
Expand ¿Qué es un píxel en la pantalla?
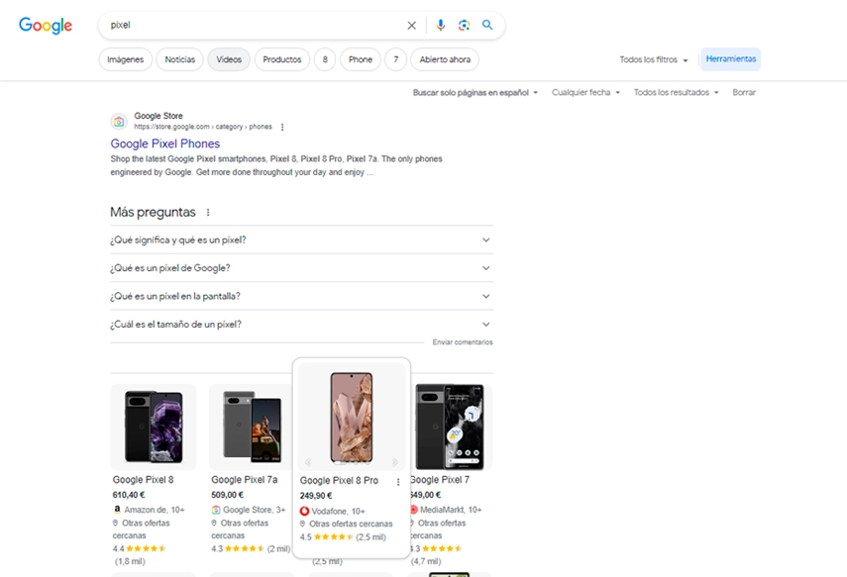(301, 296)
